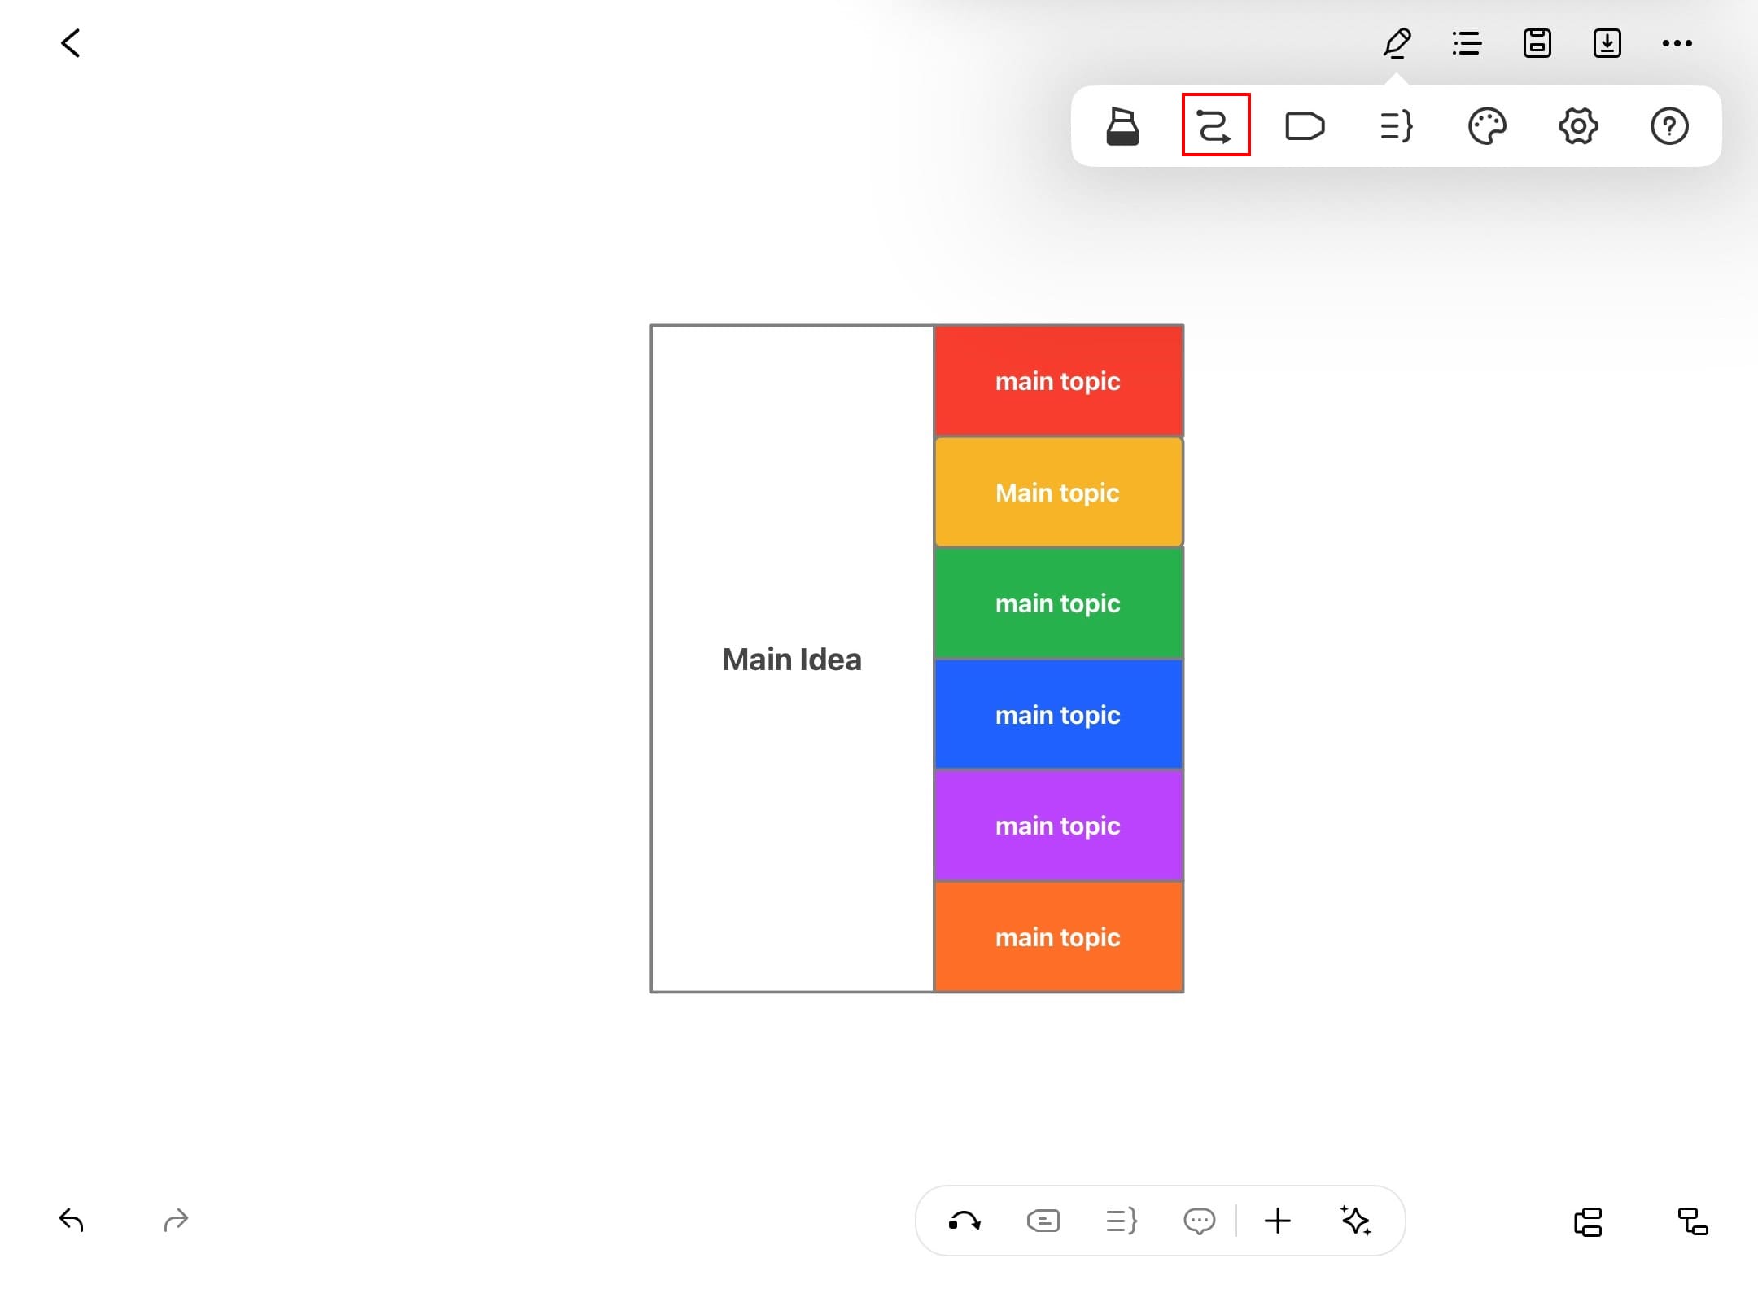The width and height of the screenshot is (1758, 1289).
Task: Add a relationship arrow from bottom bar
Action: click(964, 1221)
